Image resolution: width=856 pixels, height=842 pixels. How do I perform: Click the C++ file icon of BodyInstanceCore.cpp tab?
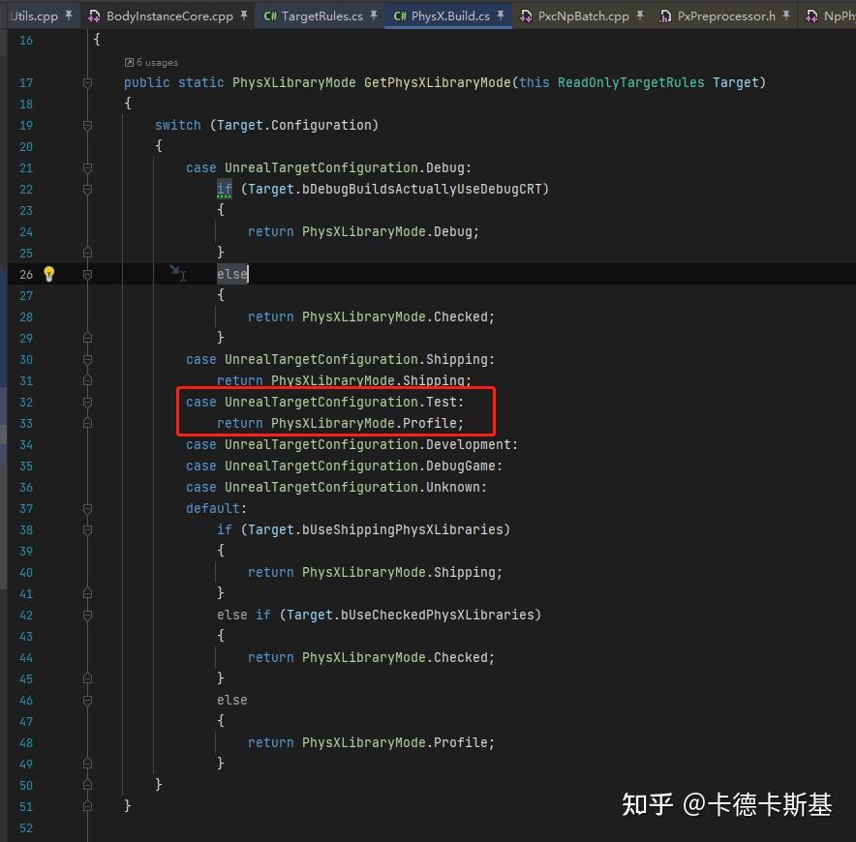94,15
